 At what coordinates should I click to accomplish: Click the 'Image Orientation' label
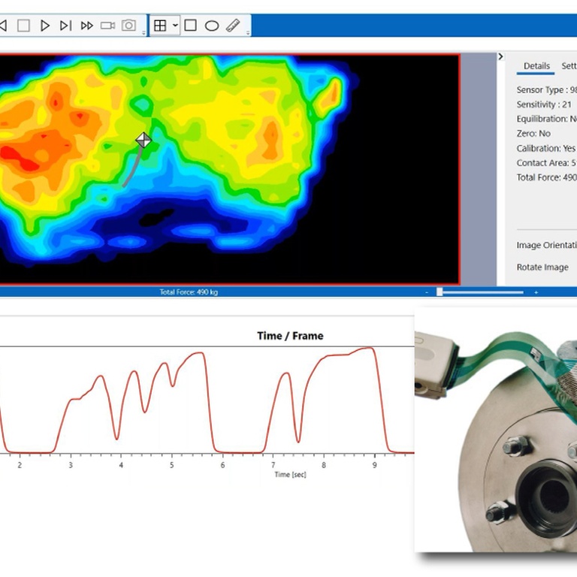(546, 245)
